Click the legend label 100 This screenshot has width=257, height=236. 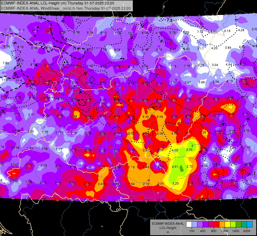pyautogui.click(x=192, y=231)
